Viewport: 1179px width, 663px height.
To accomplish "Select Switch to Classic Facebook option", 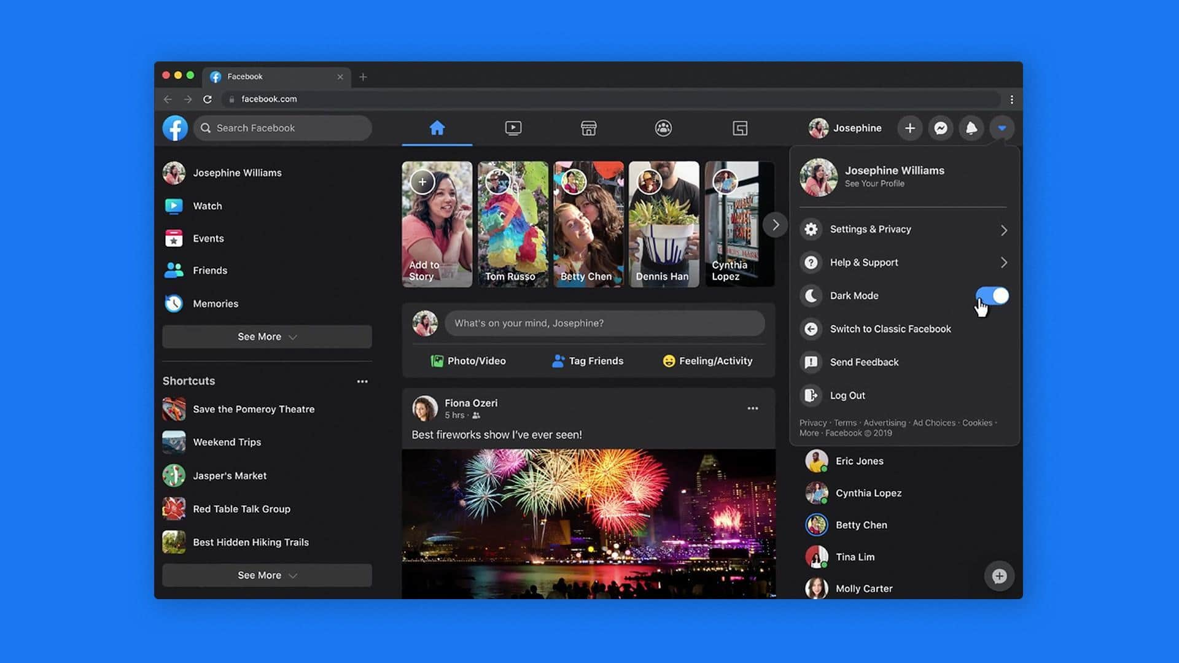I will pos(891,328).
